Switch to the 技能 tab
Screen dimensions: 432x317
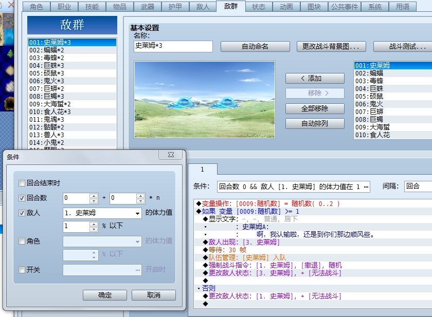[x=92, y=7]
